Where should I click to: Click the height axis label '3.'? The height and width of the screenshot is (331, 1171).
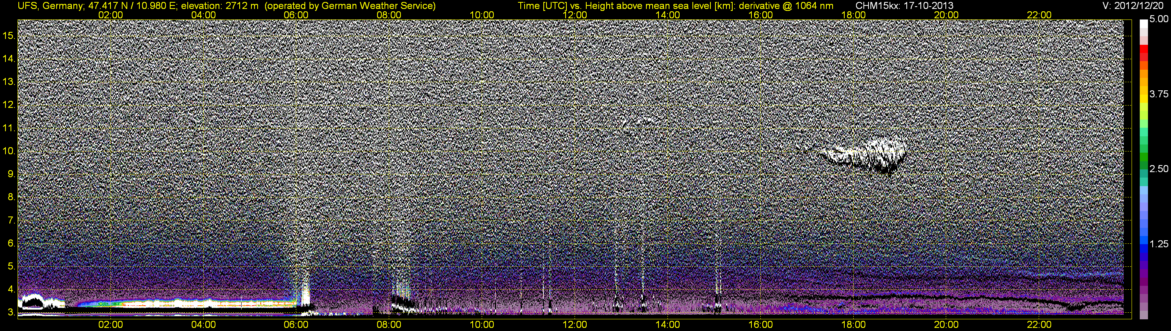(x=11, y=312)
